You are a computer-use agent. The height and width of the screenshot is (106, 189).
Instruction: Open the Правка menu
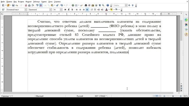coord(9,2)
